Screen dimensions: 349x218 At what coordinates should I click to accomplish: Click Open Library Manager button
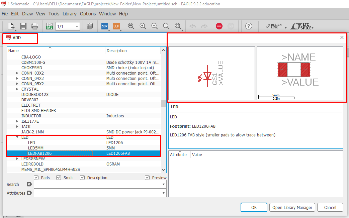[x=292, y=207]
